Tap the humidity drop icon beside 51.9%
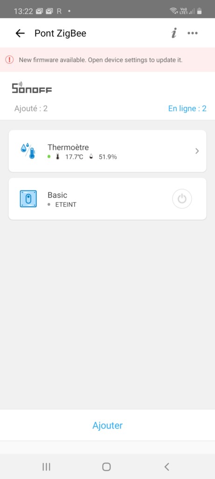 pos(91,157)
